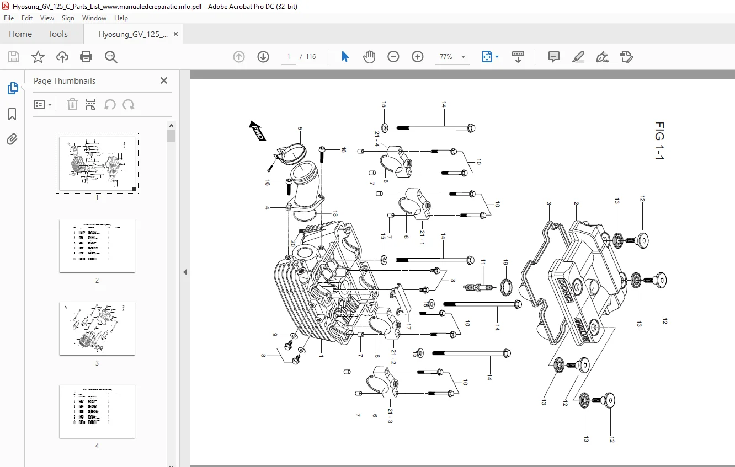This screenshot has height=467, width=735.
Task: Rotate page counterclockwise
Action: pyautogui.click(x=110, y=105)
